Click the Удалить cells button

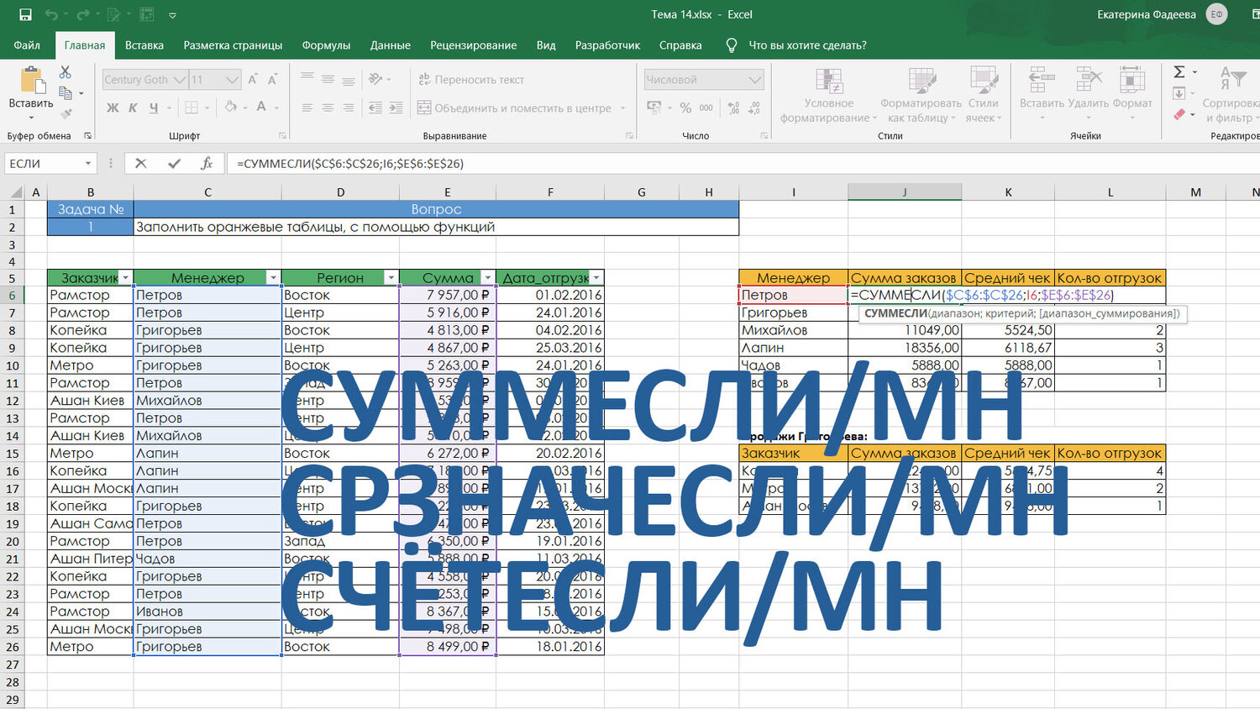click(1088, 95)
